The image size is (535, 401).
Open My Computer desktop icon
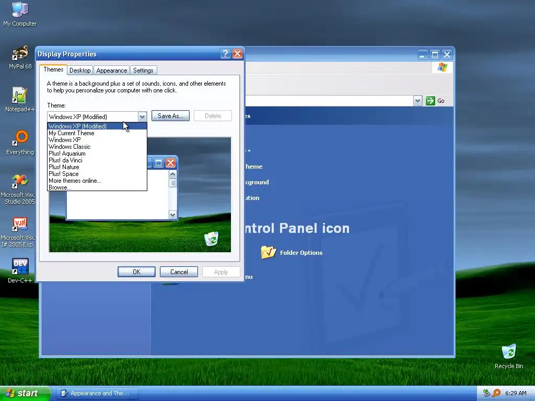[x=20, y=14]
